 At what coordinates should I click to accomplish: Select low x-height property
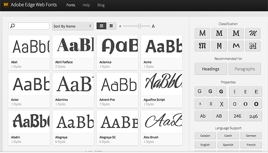pyautogui.click(x=200, y=104)
